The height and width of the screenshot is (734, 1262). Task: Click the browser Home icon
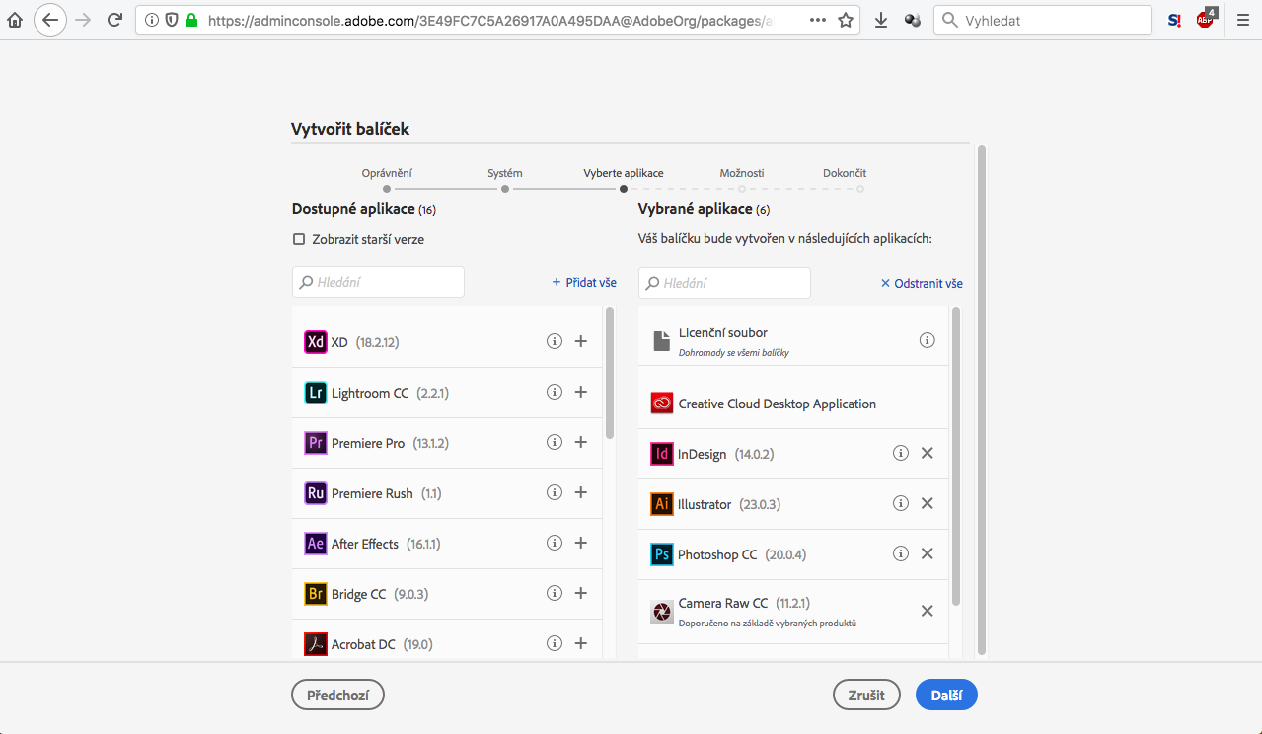click(x=15, y=20)
